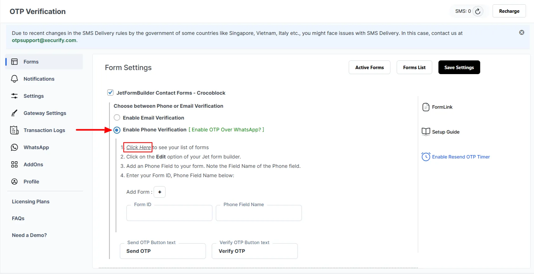This screenshot has height=274, width=534.
Task: Follow the Click Here forms list link
Action: point(138,147)
